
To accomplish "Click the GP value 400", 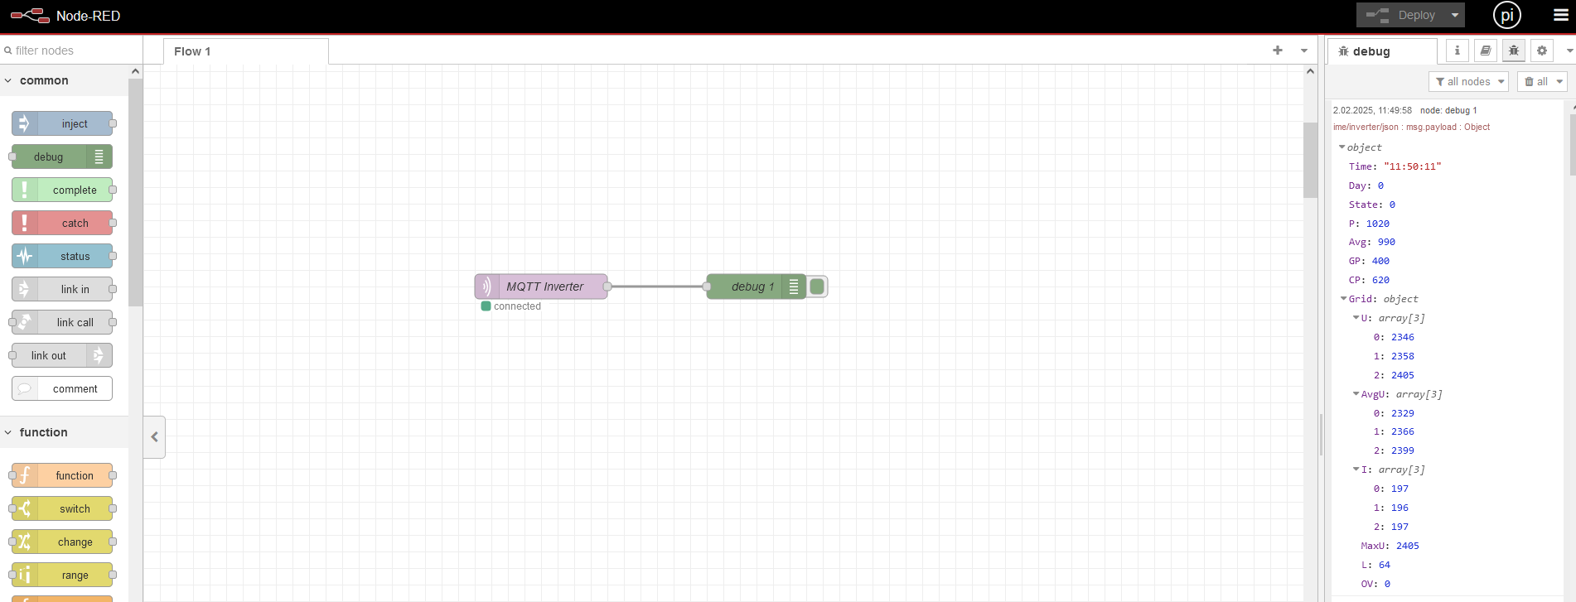I will pos(1380,261).
